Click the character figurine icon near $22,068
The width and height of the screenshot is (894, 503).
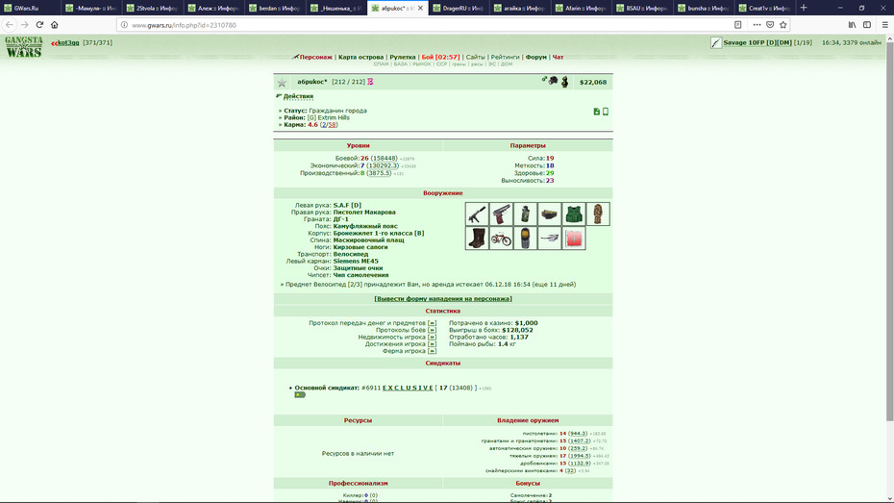coord(565,82)
